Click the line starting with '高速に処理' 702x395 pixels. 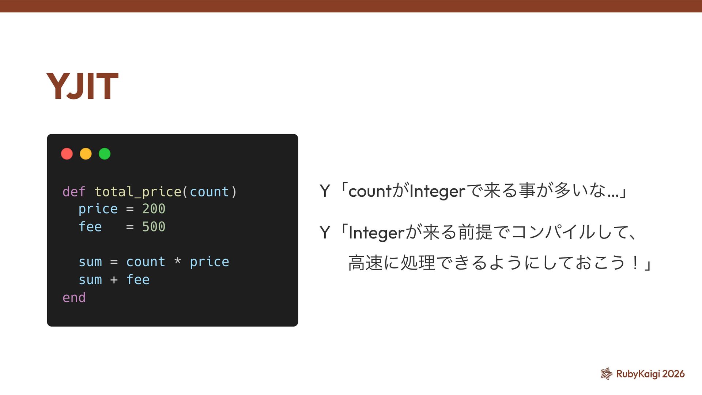500,263
